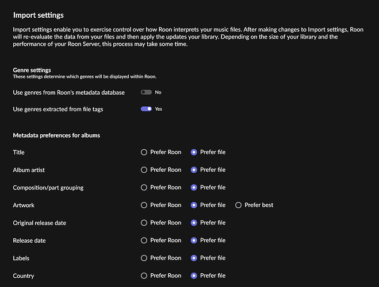Click the 'Use genres extracted from file tags' label

pos(58,109)
